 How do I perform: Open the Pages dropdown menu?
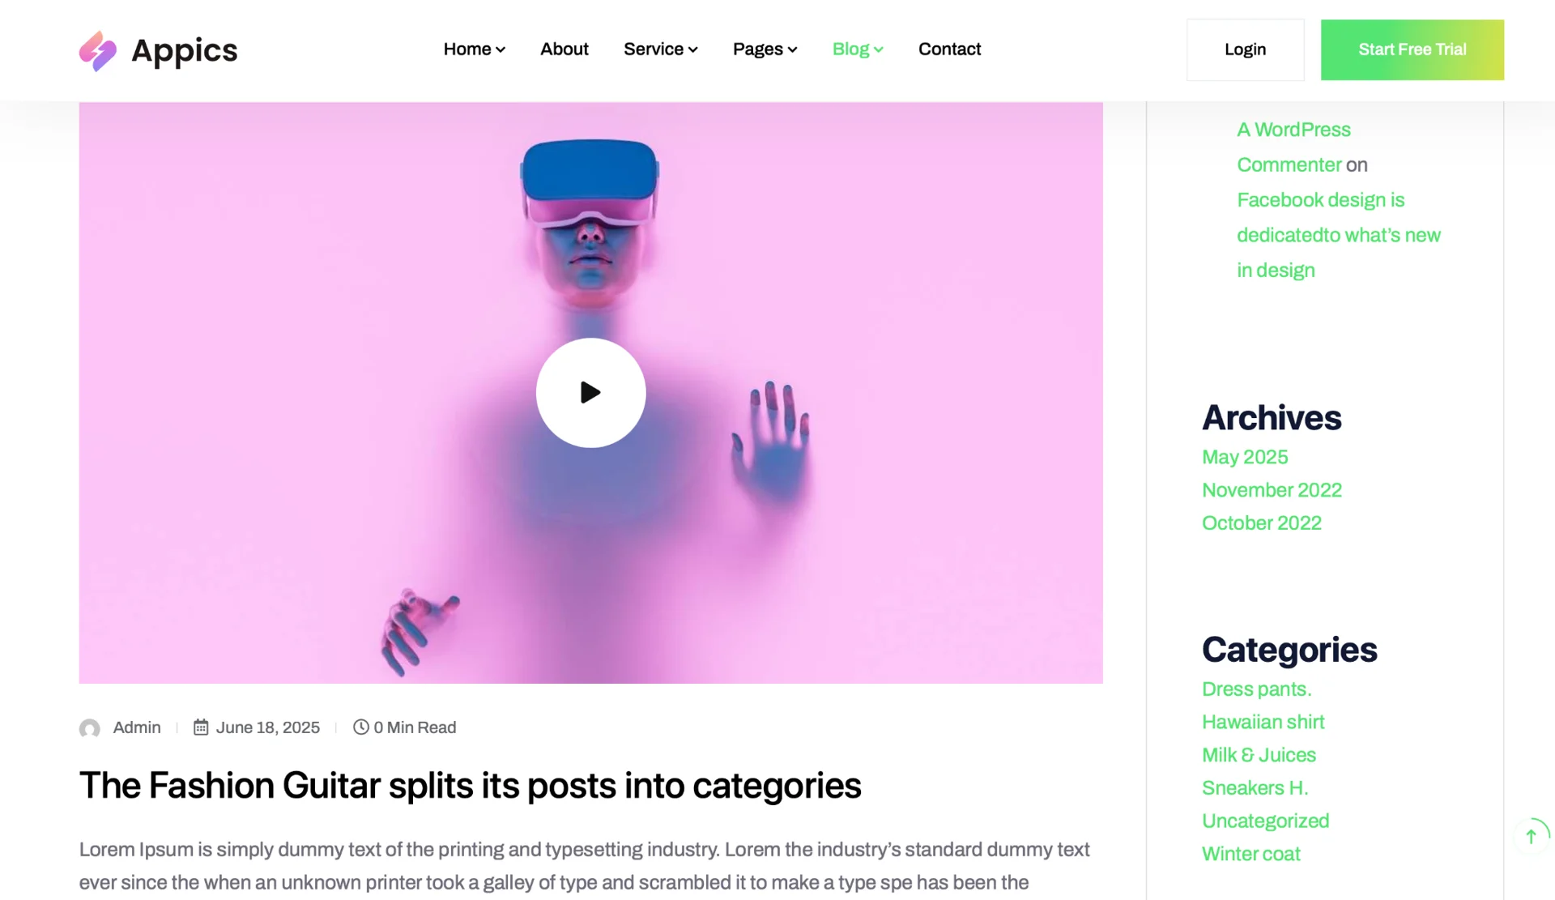(x=765, y=49)
